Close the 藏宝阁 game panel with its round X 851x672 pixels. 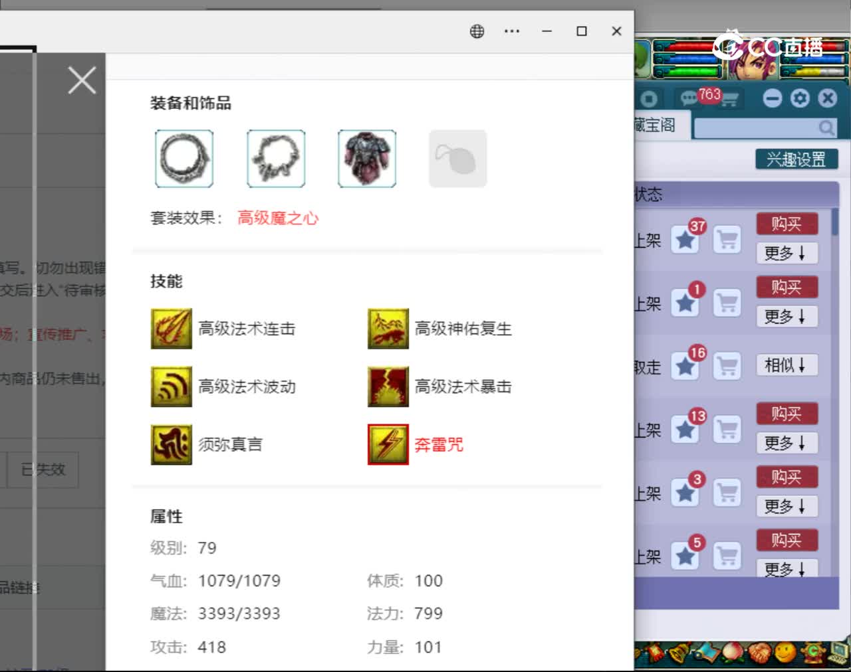(x=828, y=99)
